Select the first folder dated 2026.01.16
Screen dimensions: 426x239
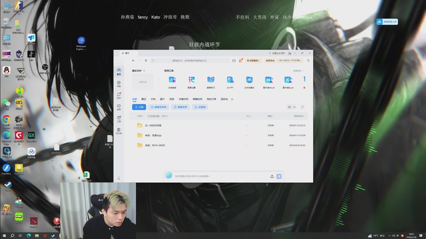219,125
